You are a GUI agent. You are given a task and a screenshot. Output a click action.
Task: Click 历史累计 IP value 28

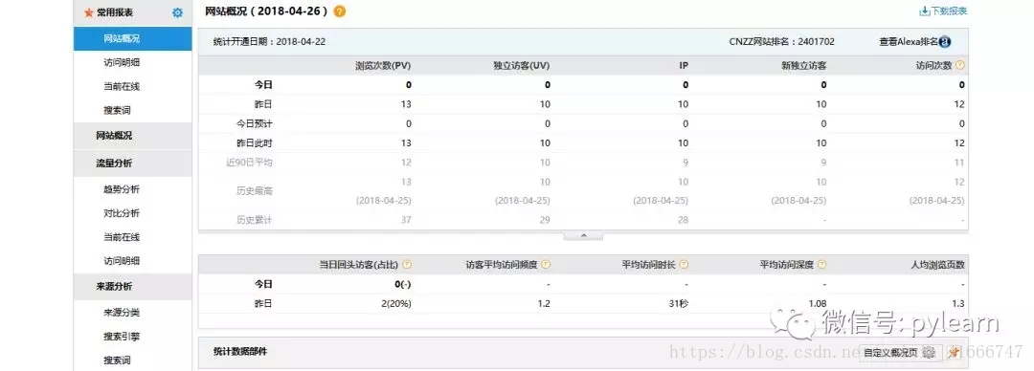point(684,219)
